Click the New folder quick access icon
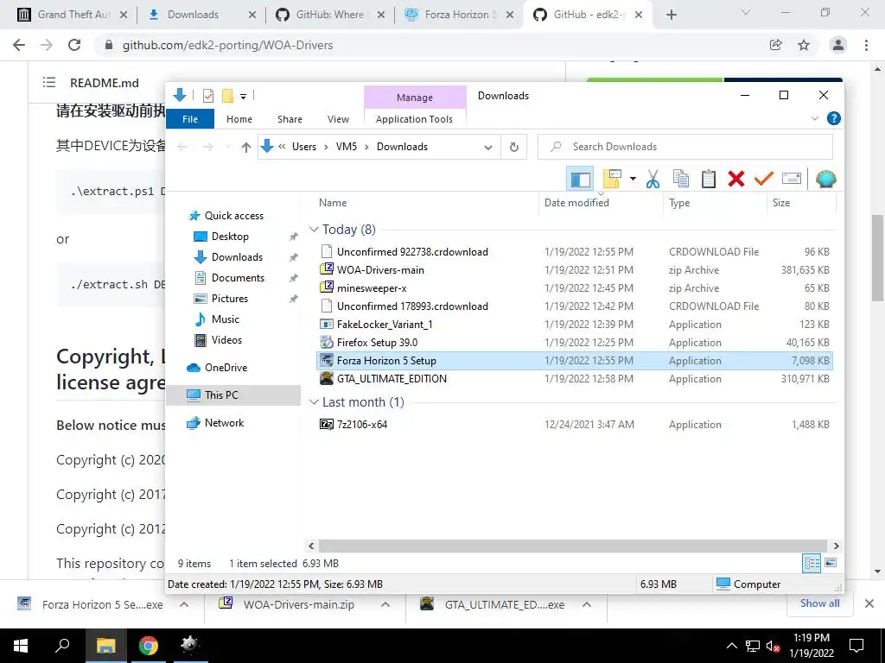Screen dimensions: 885x663 227,96
